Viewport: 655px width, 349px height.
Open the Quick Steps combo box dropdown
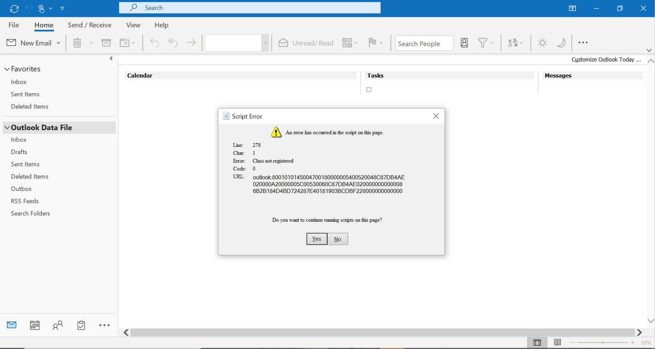click(x=265, y=43)
